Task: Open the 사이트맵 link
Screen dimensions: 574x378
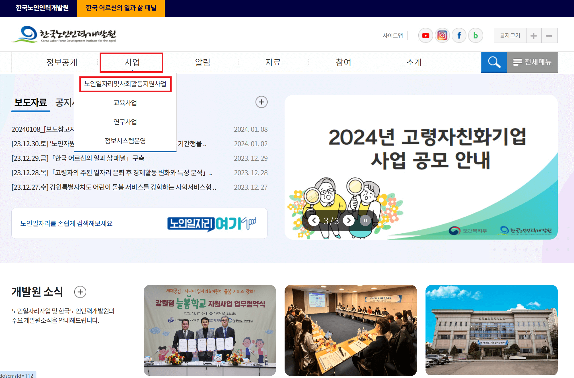Action: 393,35
